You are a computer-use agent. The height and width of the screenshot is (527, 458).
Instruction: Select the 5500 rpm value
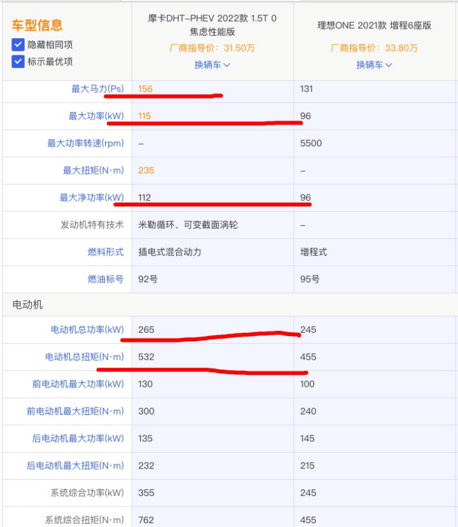pos(311,143)
